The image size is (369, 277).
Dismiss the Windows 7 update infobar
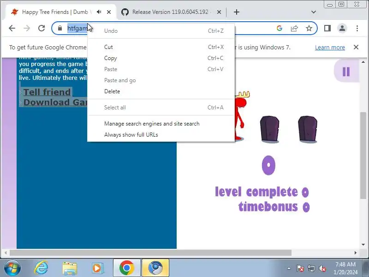356,47
